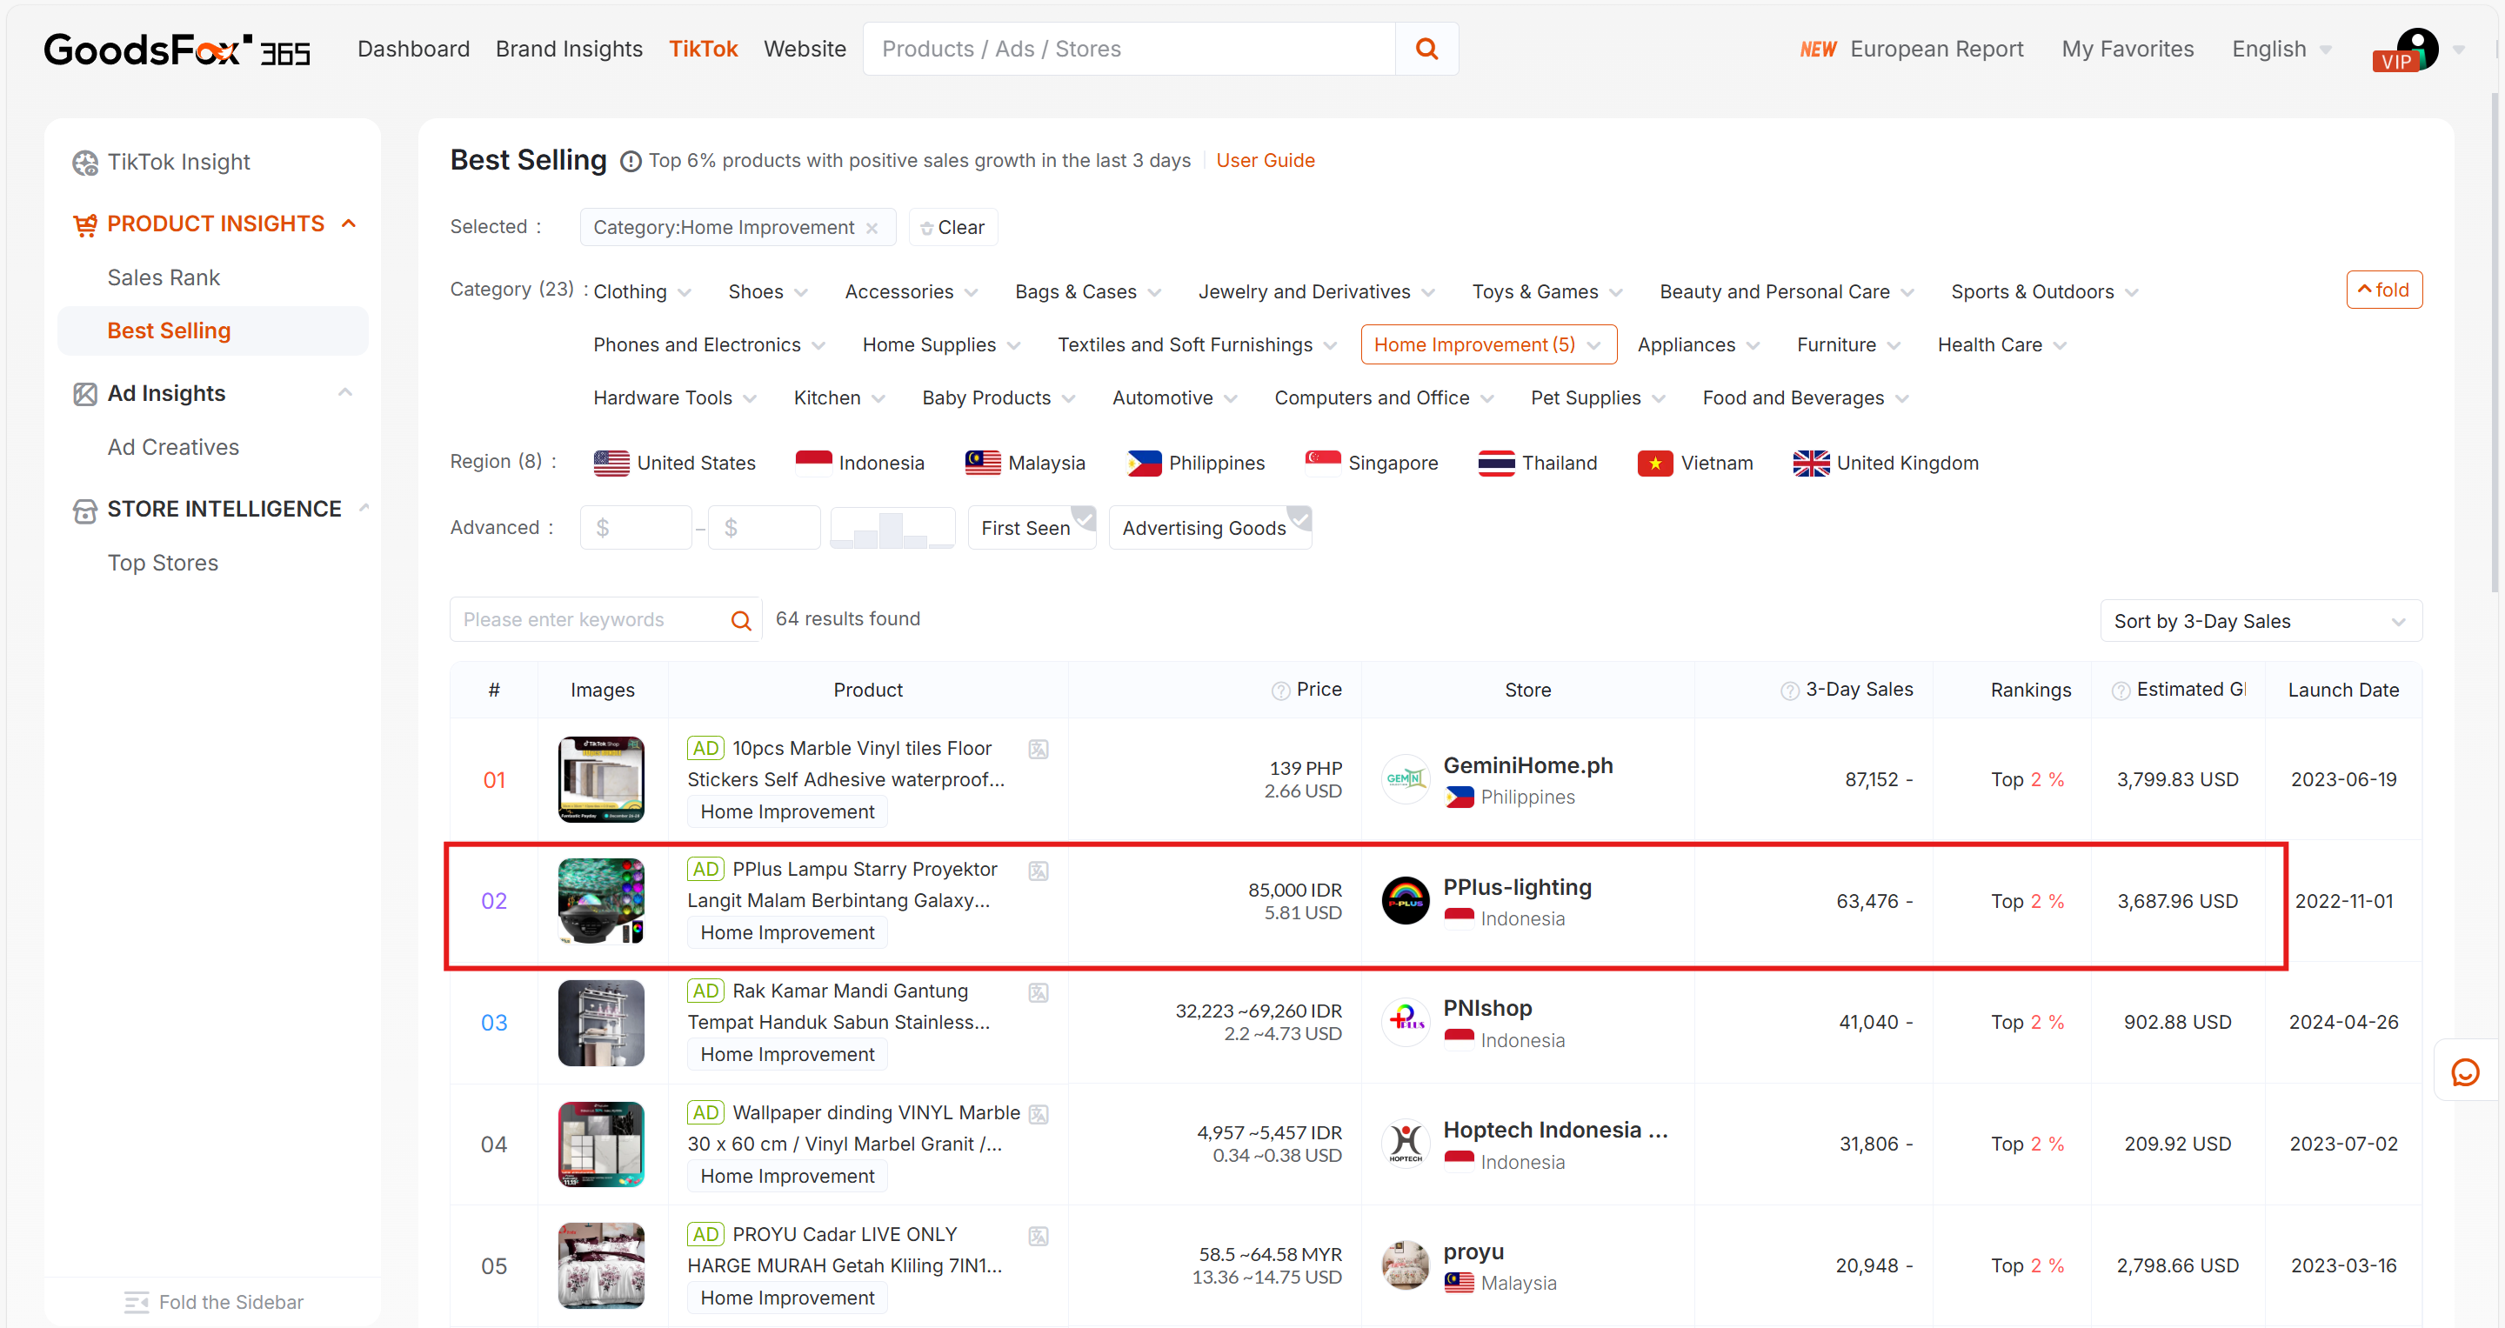The height and width of the screenshot is (1328, 2505).
Task: Click the Fold the Sidebar icon
Action: pyautogui.click(x=137, y=1303)
